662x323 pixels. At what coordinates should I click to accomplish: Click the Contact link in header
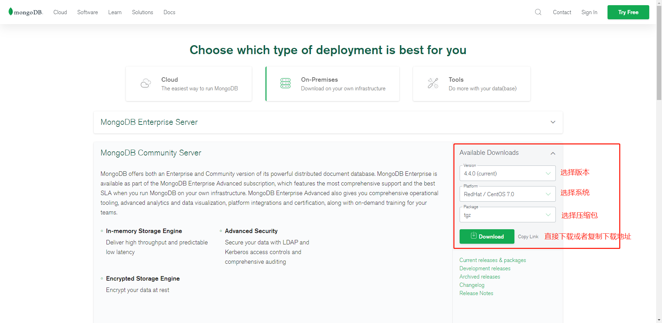562,12
